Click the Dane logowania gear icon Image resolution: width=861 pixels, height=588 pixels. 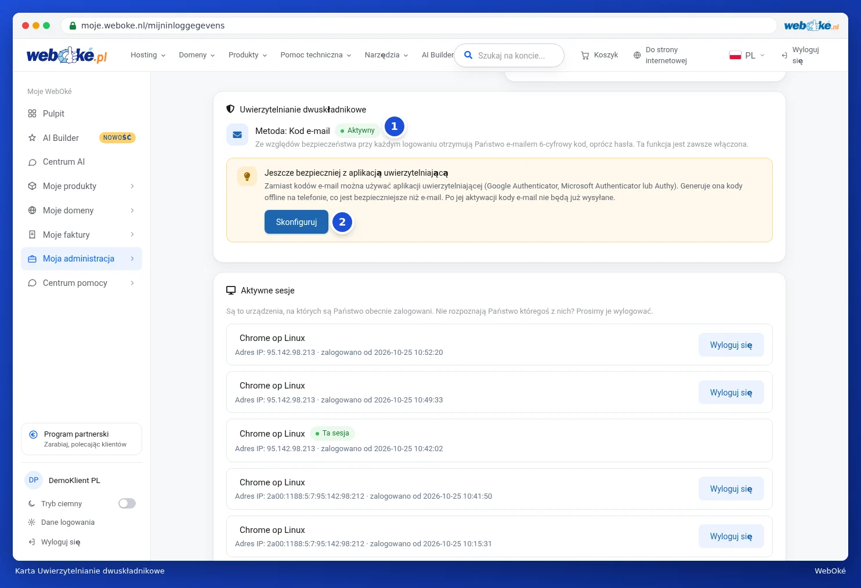click(x=31, y=522)
